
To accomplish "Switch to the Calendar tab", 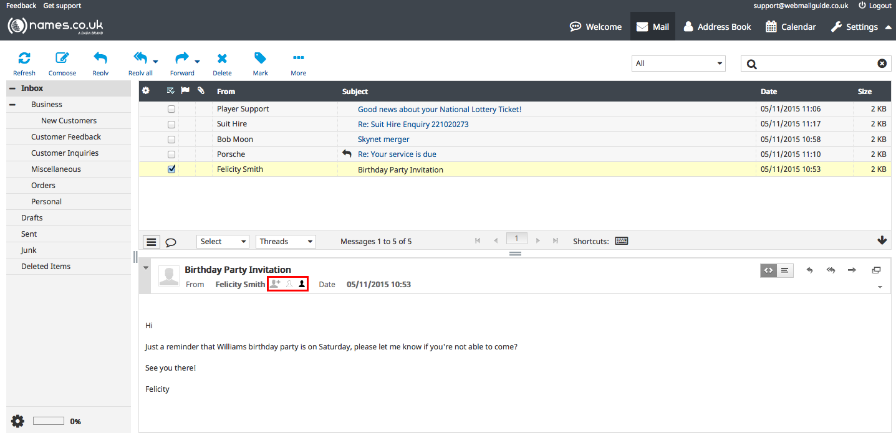I will [x=791, y=27].
